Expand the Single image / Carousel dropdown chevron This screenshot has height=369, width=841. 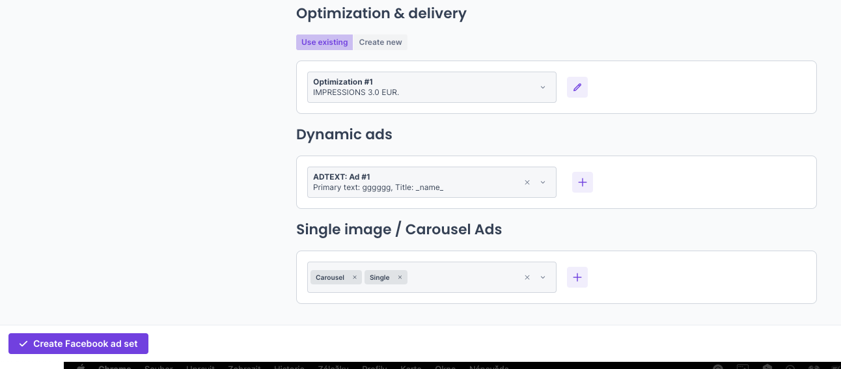tap(543, 277)
